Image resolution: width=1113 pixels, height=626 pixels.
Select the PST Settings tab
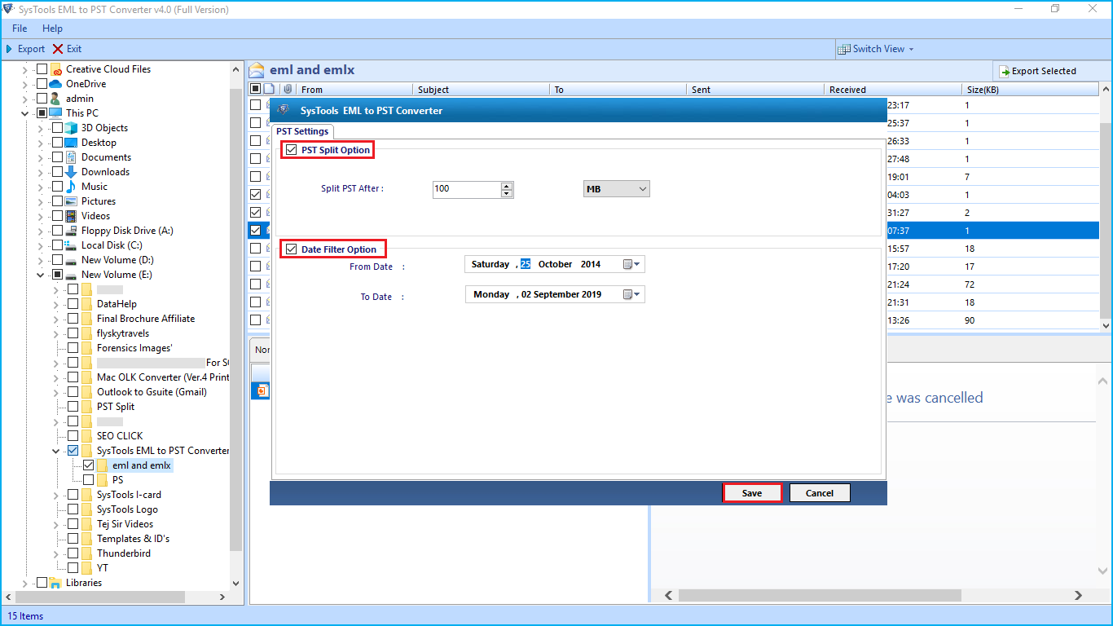[x=302, y=131]
